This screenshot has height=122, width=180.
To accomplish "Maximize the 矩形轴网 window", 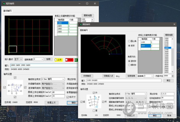I will click(x=87, y=4).
